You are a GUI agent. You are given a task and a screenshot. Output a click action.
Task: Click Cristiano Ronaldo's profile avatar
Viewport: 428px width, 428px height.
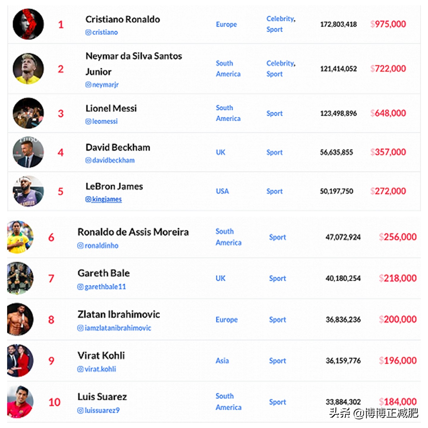point(28,24)
